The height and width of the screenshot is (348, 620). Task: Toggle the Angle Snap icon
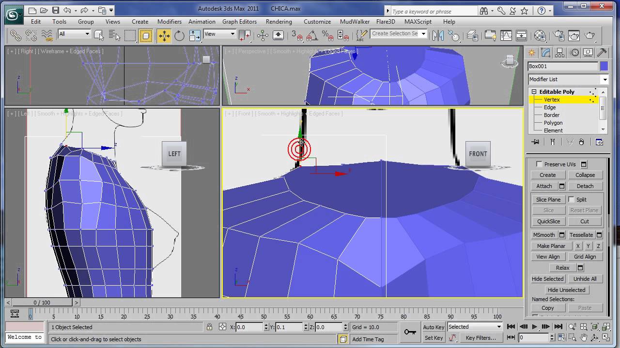[x=312, y=35]
